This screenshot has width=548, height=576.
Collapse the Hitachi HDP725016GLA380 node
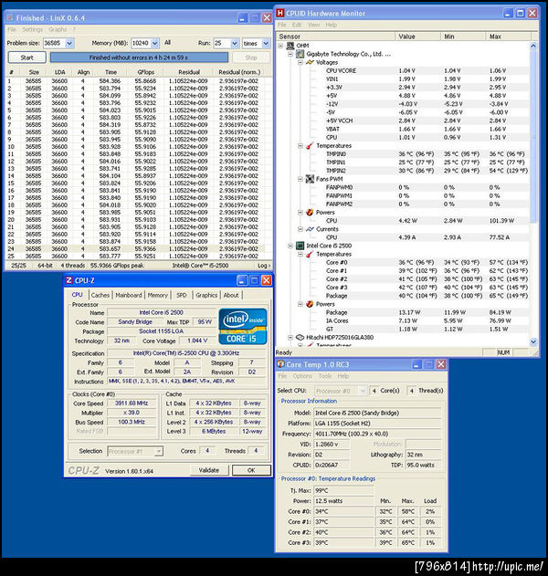[x=290, y=337]
